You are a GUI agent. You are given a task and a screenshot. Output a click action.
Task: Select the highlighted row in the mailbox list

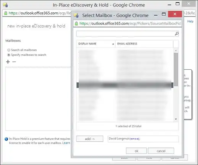pyautogui.click(x=125, y=85)
